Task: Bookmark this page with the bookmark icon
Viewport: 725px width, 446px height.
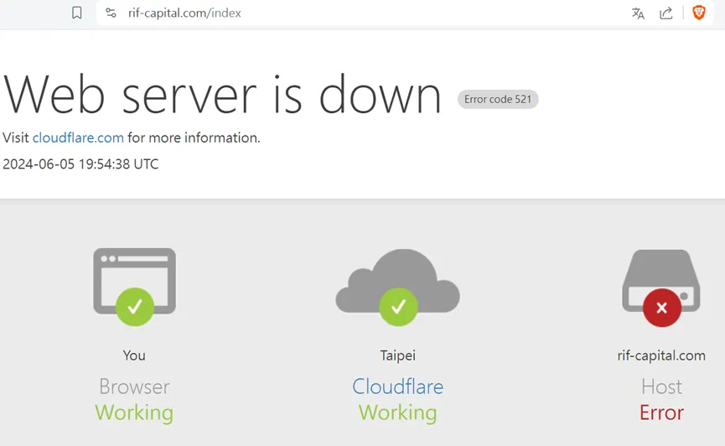Action: [x=77, y=13]
